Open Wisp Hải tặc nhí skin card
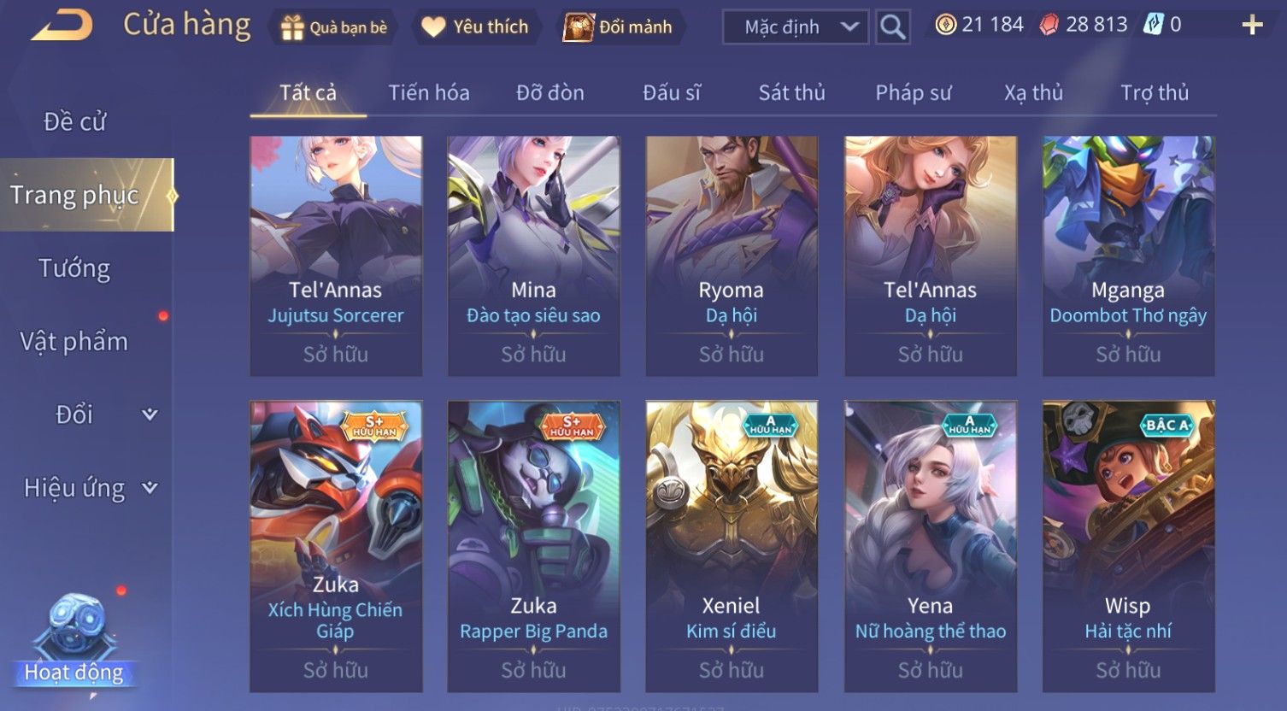The height and width of the screenshot is (711, 1287). 1128,546
